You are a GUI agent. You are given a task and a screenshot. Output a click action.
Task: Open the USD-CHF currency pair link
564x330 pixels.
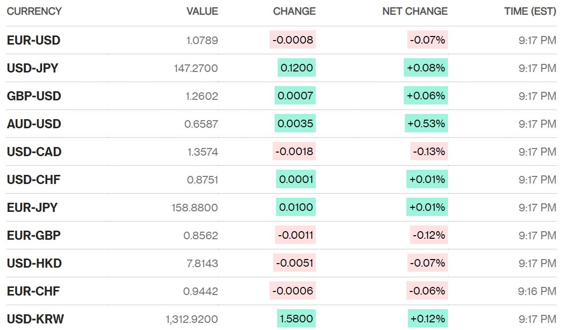34,179
